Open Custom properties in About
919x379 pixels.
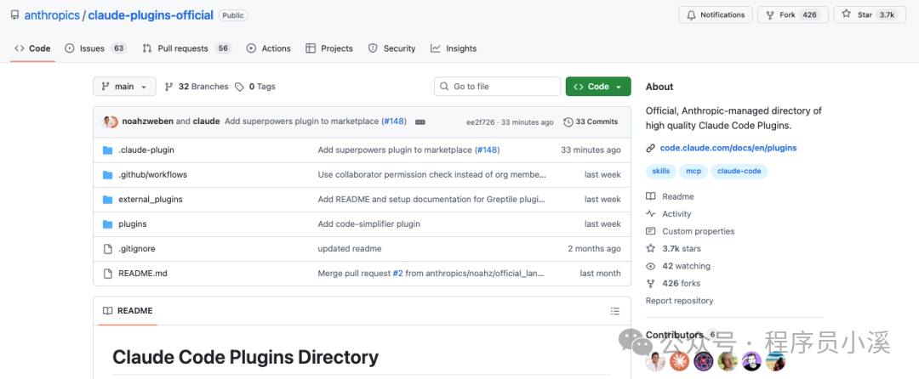point(690,231)
